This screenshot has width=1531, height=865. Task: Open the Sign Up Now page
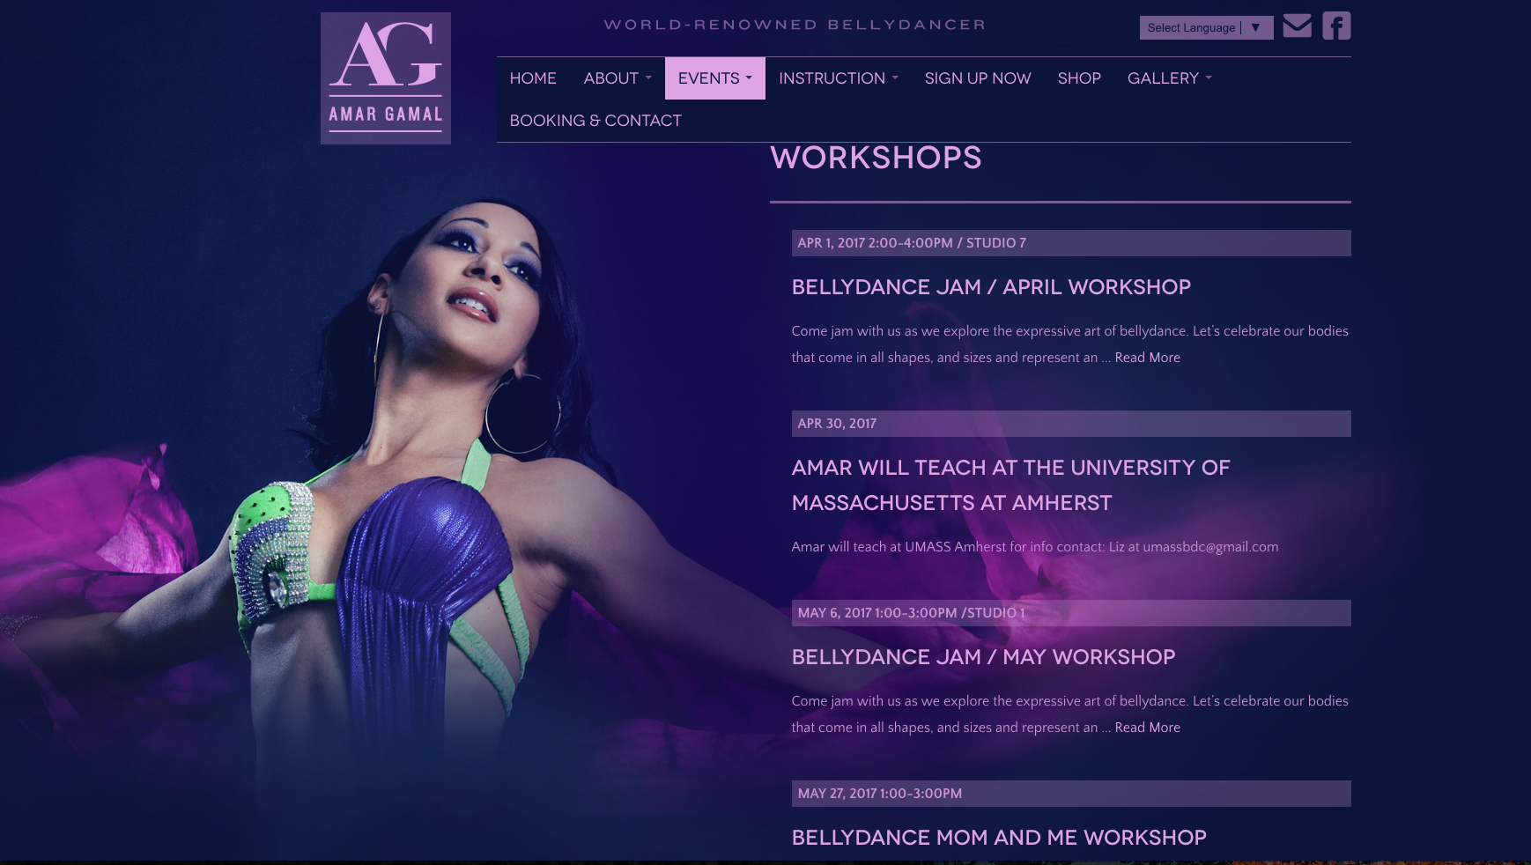(978, 78)
